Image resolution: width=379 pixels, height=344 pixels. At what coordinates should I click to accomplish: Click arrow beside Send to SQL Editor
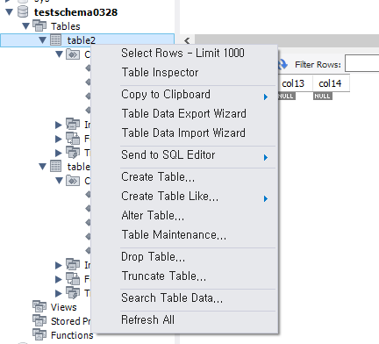click(266, 157)
